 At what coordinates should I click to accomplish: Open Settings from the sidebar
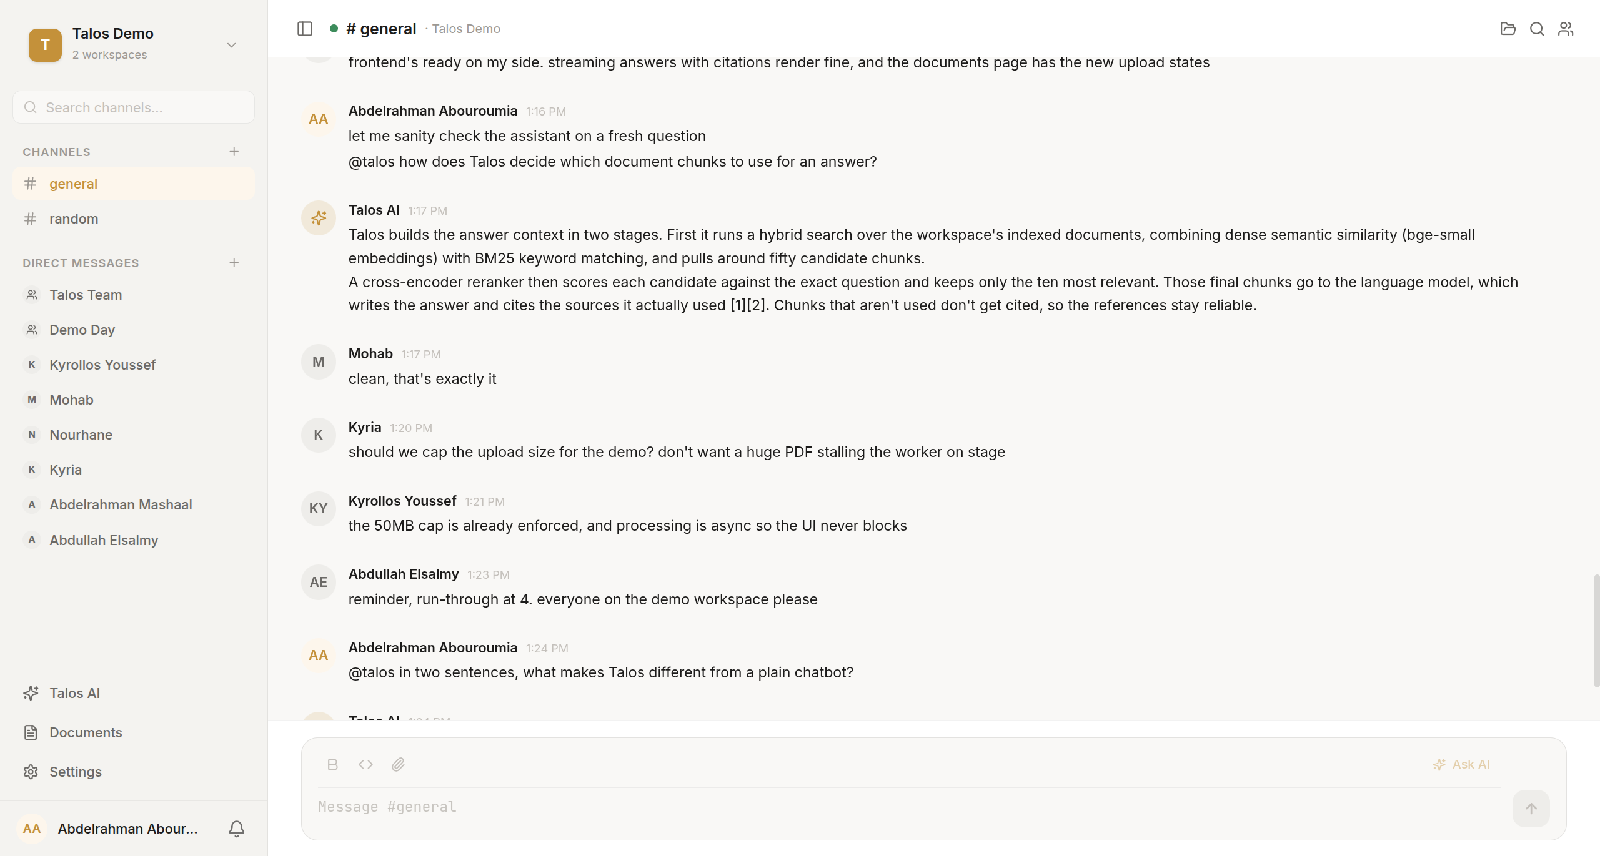click(134, 772)
